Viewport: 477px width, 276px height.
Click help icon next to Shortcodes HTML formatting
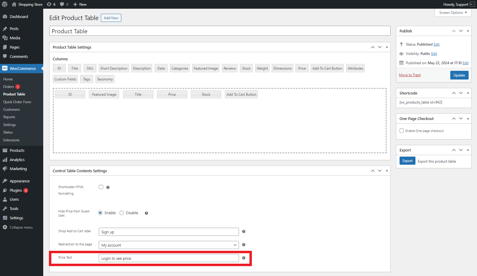click(108, 187)
